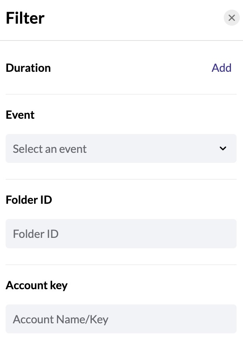Select the 'Select an event' placeholder text
This screenshot has height=357, width=243.
(50, 149)
